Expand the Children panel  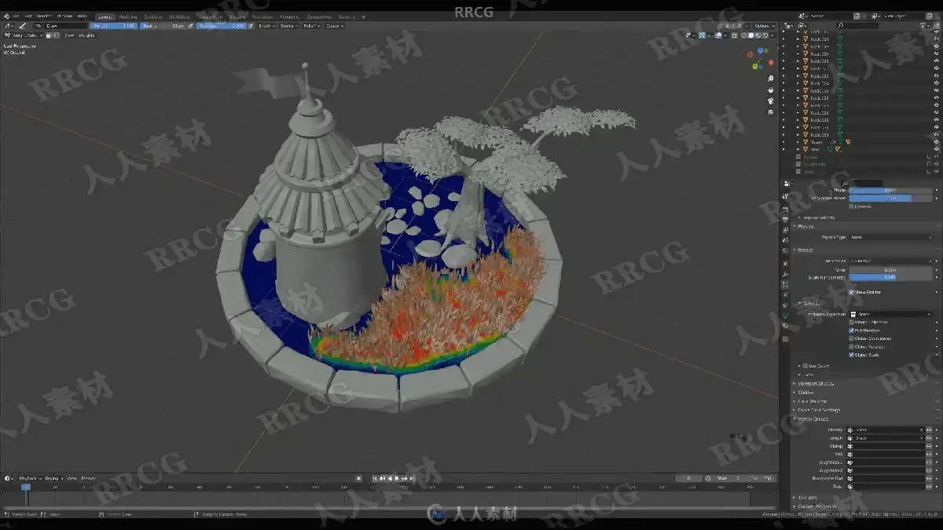click(805, 392)
